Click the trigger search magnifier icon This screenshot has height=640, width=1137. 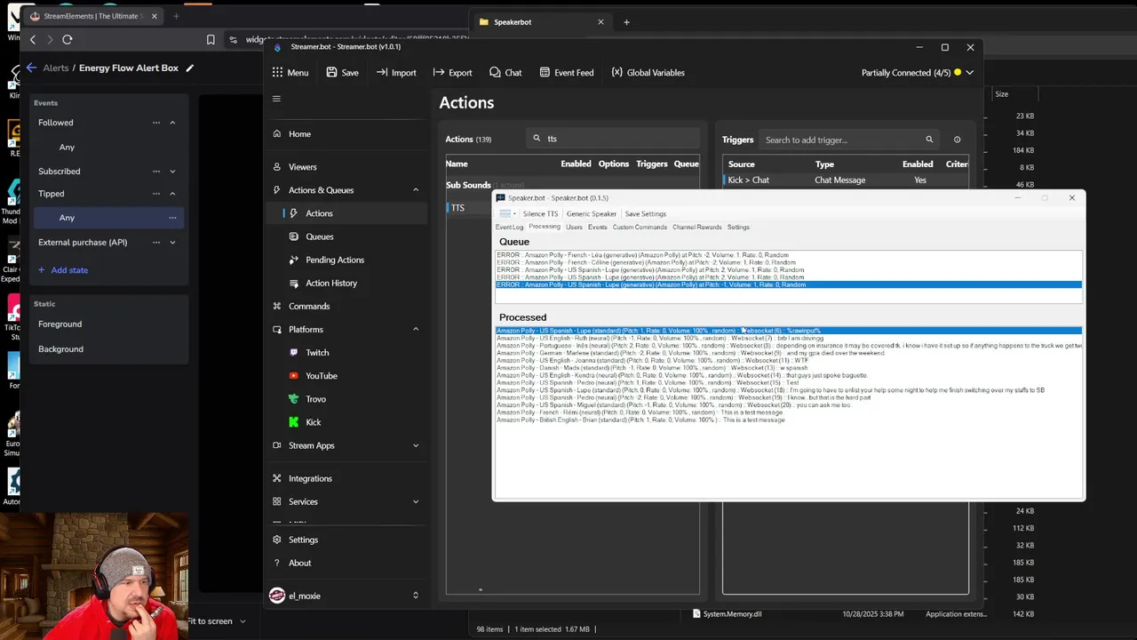tap(929, 140)
